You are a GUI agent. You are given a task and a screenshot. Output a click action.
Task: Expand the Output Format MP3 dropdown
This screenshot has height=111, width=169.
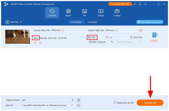point(48,100)
